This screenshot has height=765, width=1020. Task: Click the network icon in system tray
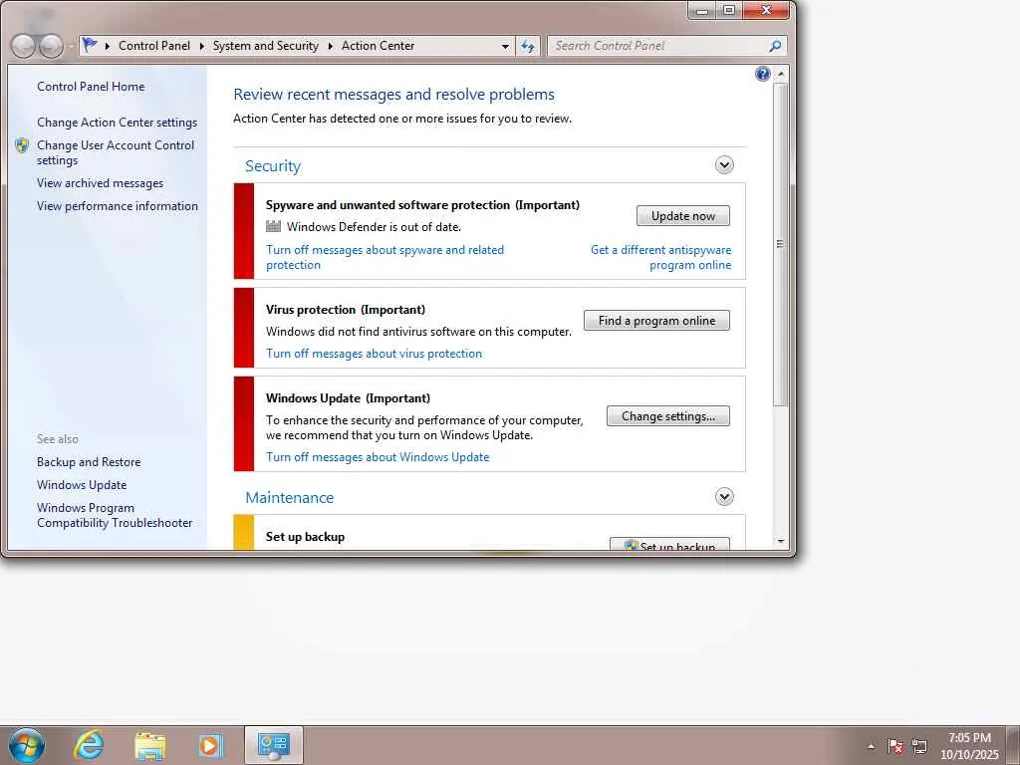click(x=919, y=746)
